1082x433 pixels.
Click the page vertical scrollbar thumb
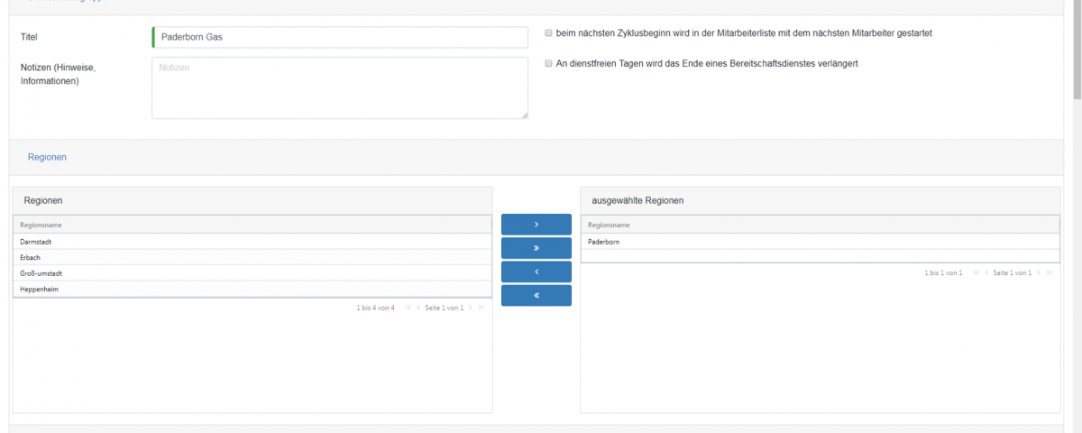pyautogui.click(x=1077, y=50)
